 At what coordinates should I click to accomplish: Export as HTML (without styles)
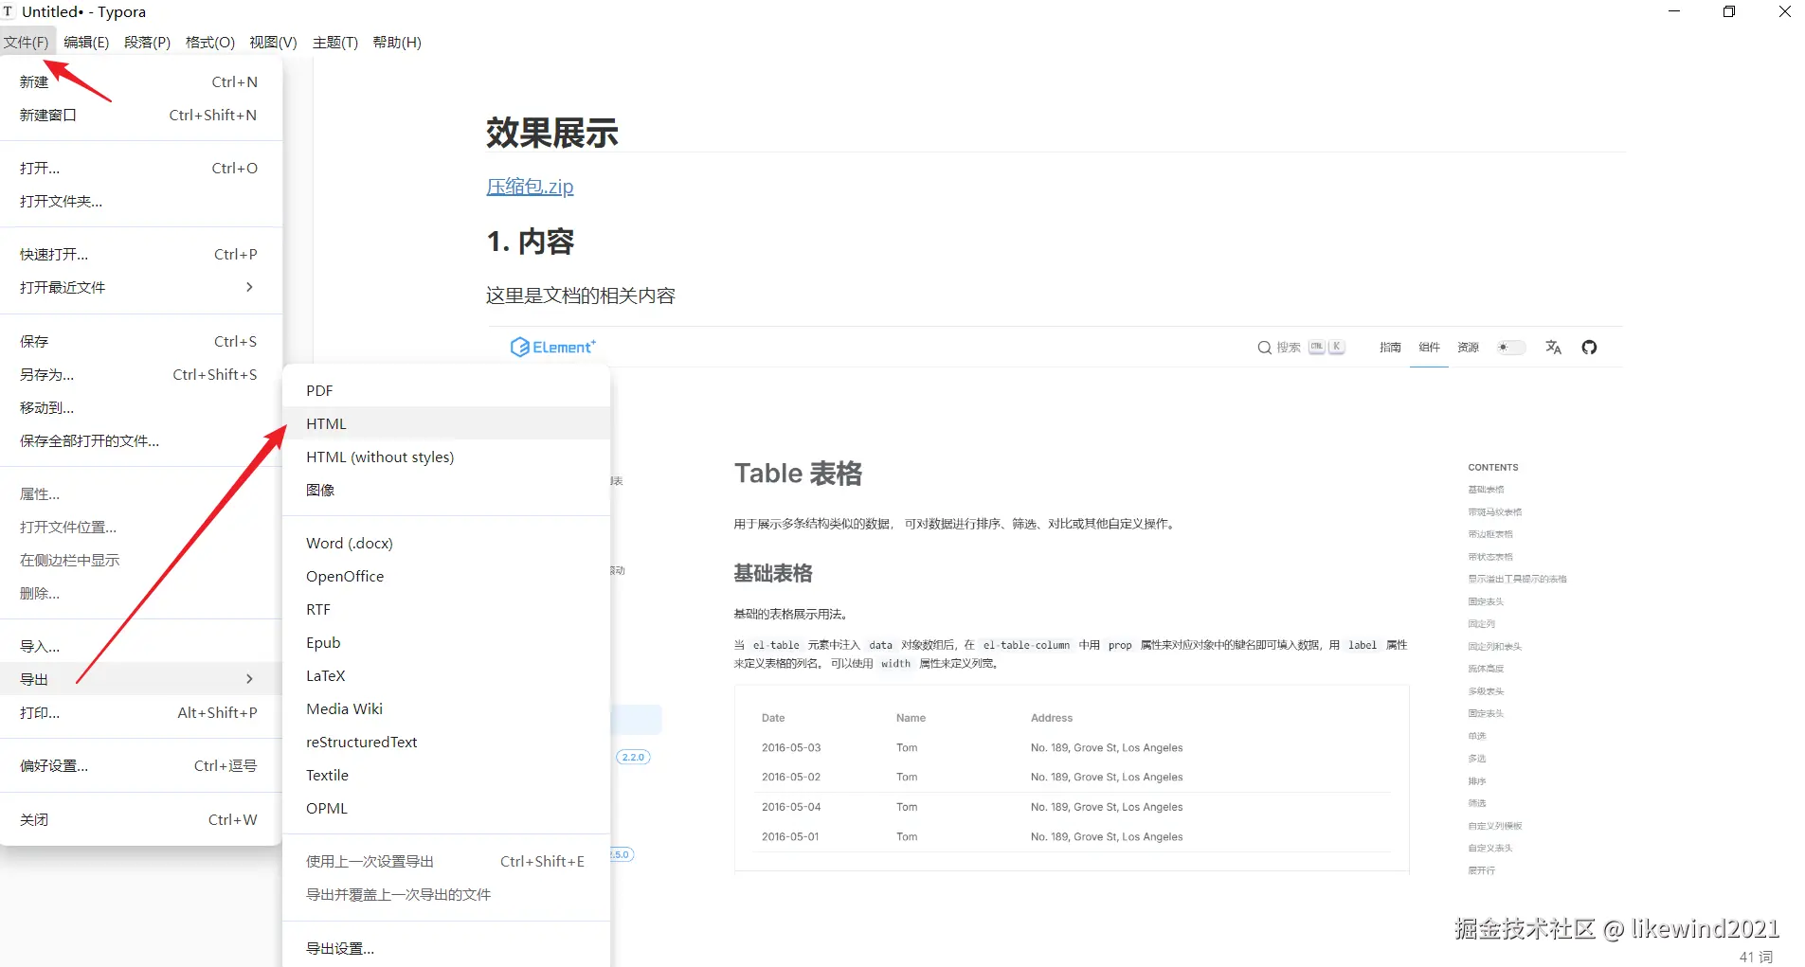pos(446,457)
